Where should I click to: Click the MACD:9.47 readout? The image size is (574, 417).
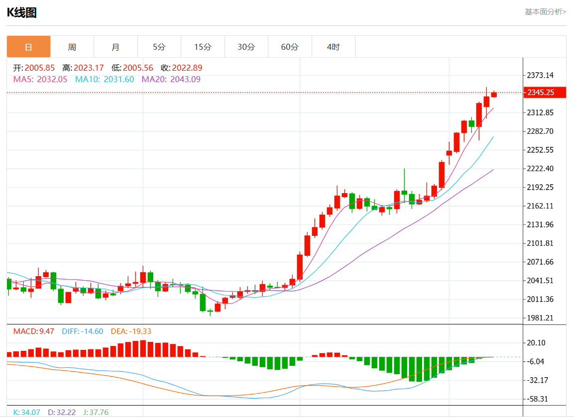coord(34,331)
